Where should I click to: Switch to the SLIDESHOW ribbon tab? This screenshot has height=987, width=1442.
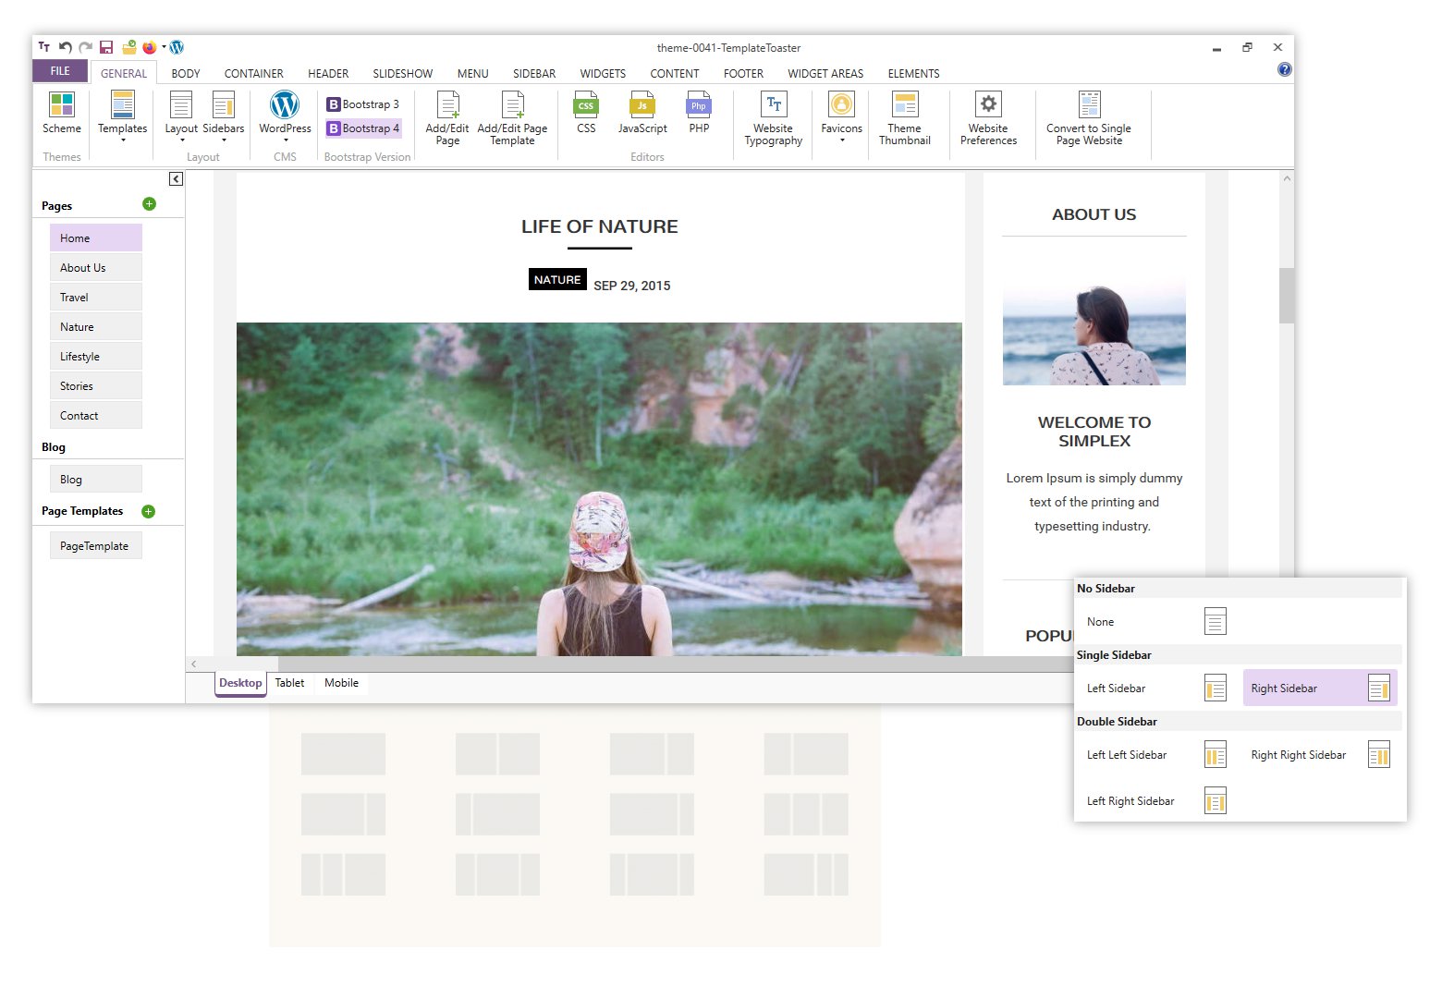pos(402,74)
